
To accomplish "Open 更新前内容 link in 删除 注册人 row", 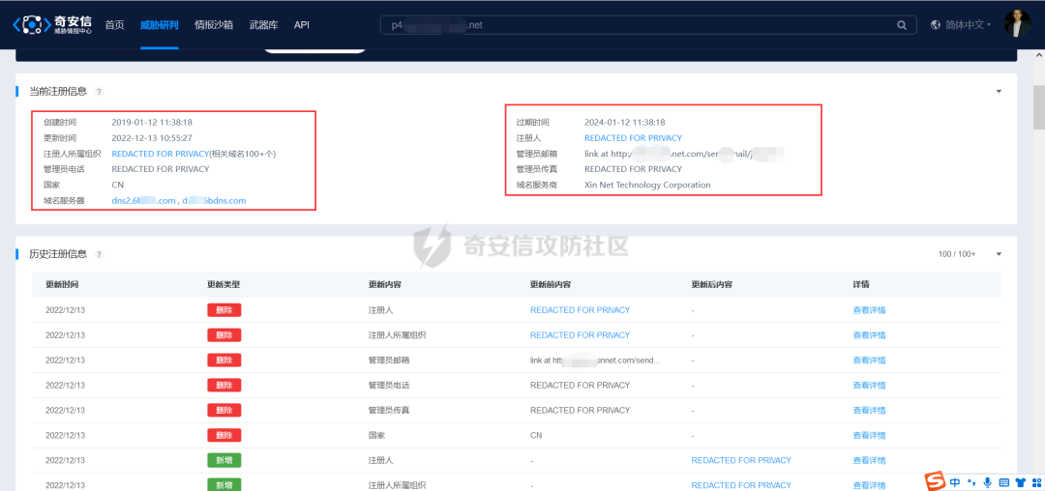I will (580, 310).
